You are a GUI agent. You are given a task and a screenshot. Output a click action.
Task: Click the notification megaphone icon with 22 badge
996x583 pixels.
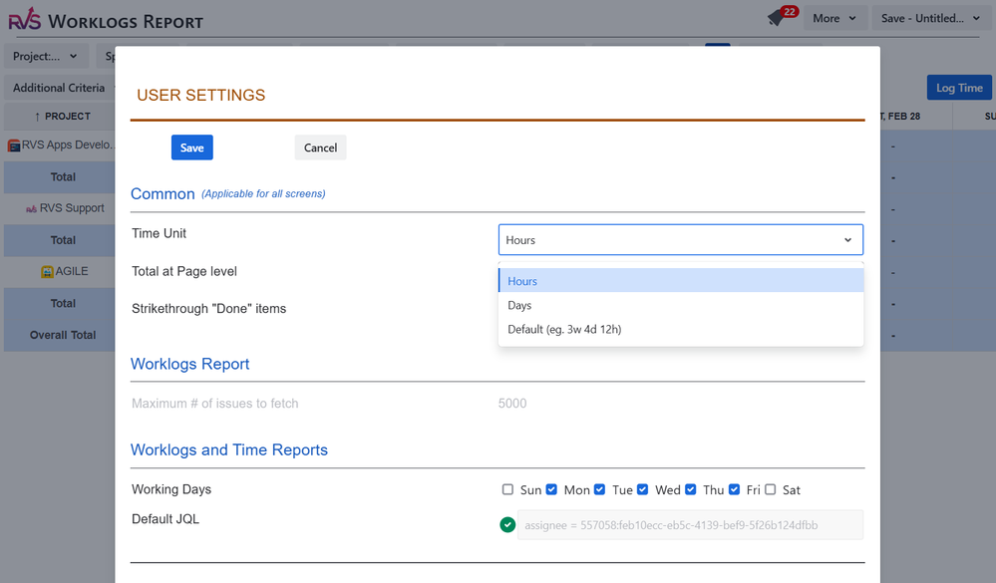pyautogui.click(x=782, y=16)
